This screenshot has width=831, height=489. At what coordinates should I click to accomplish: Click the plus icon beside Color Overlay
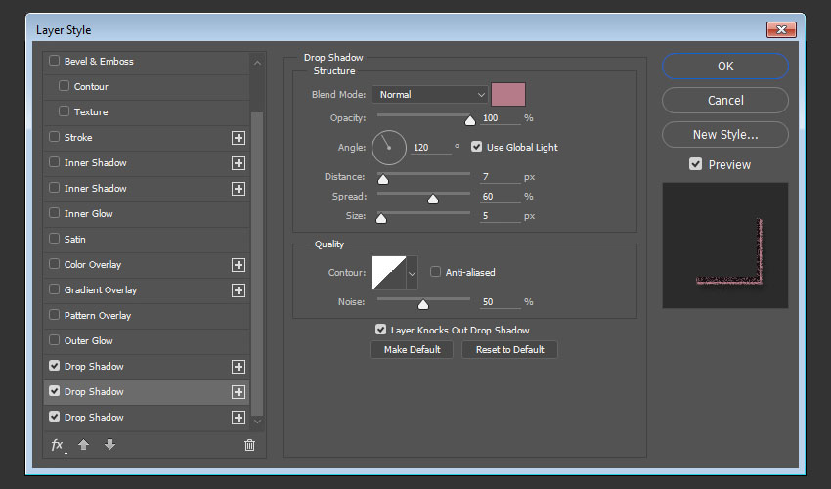pyautogui.click(x=238, y=265)
